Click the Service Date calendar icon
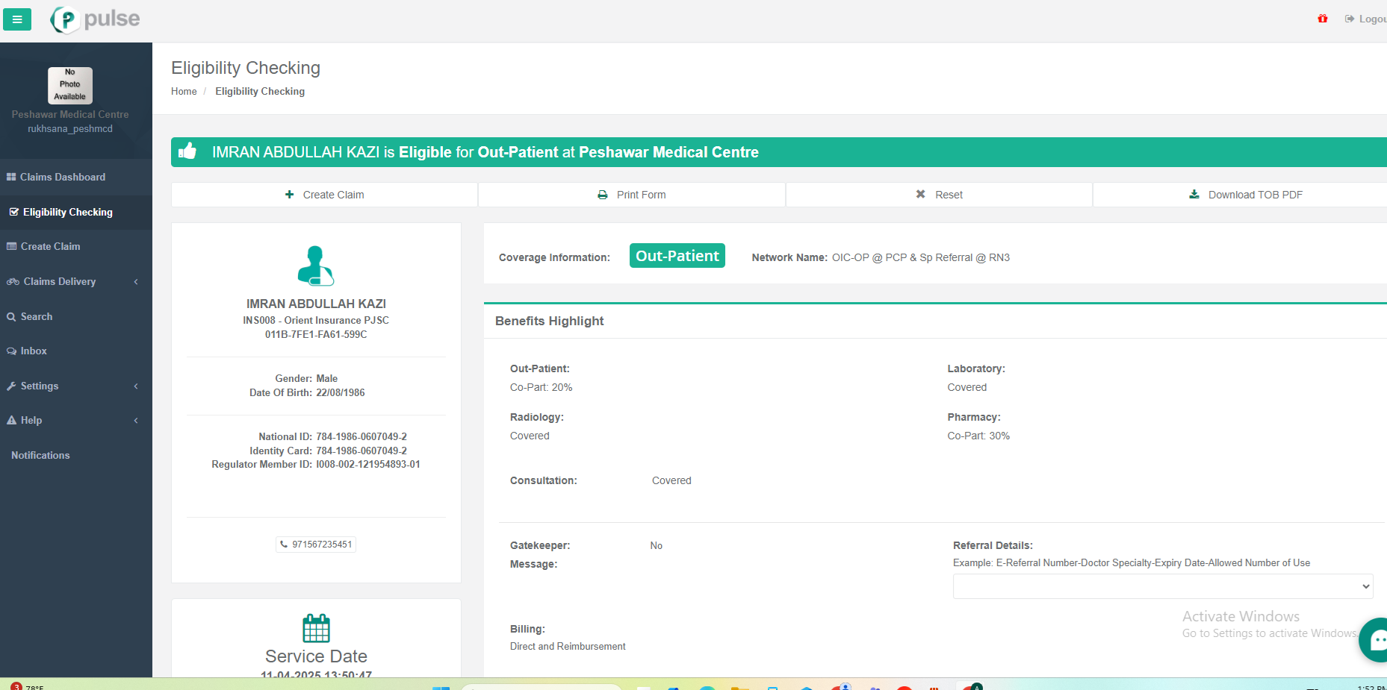Viewport: 1387px width, 690px height. [316, 628]
